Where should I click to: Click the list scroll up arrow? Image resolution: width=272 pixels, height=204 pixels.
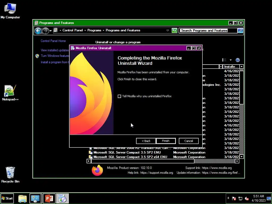241,67
